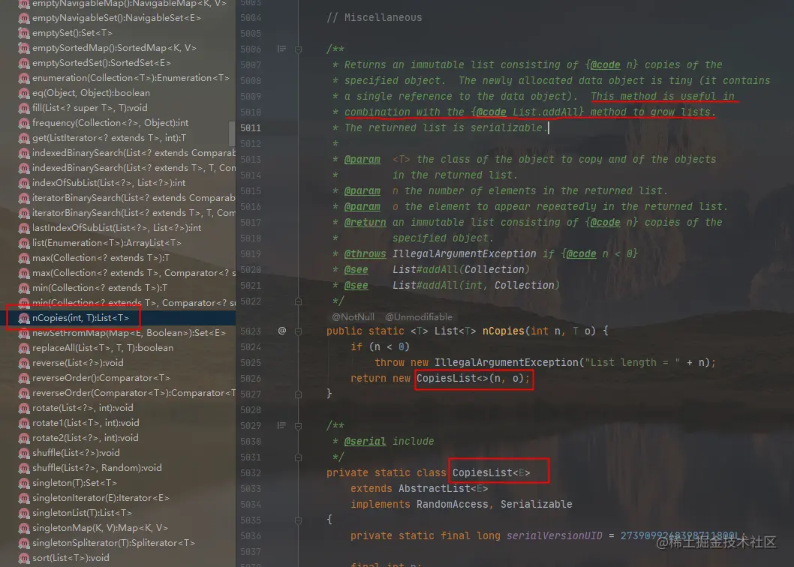This screenshot has width=794, height=567.
Task: Click List#addAll(Collection) in the @see tag
Action: click(x=461, y=269)
